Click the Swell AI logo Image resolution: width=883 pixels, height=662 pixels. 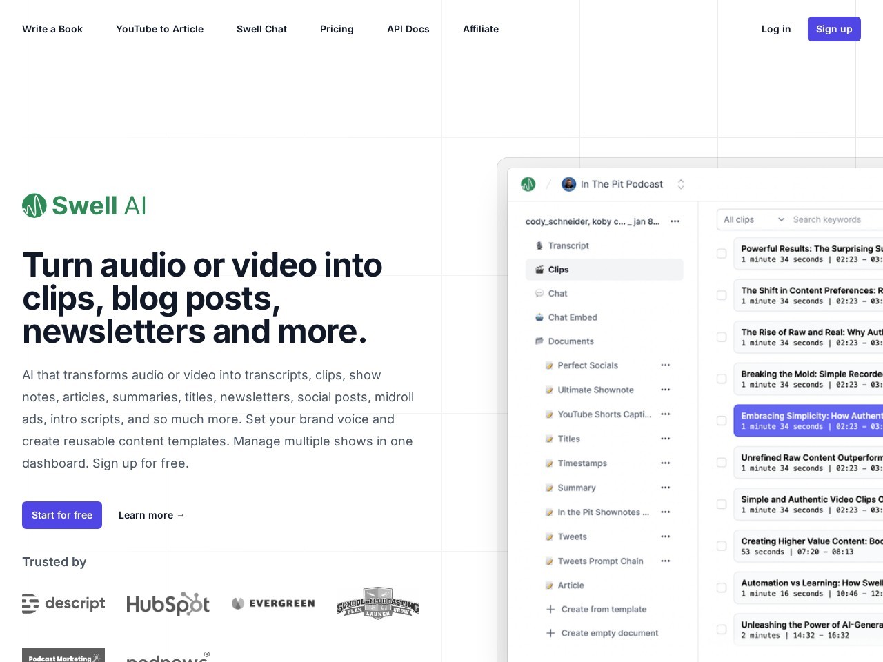click(84, 205)
